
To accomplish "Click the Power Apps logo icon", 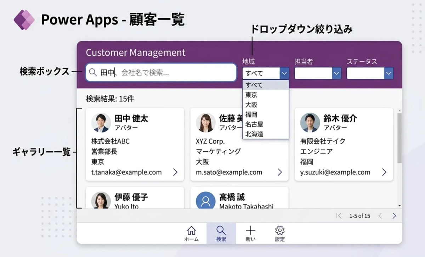I will click(24, 20).
